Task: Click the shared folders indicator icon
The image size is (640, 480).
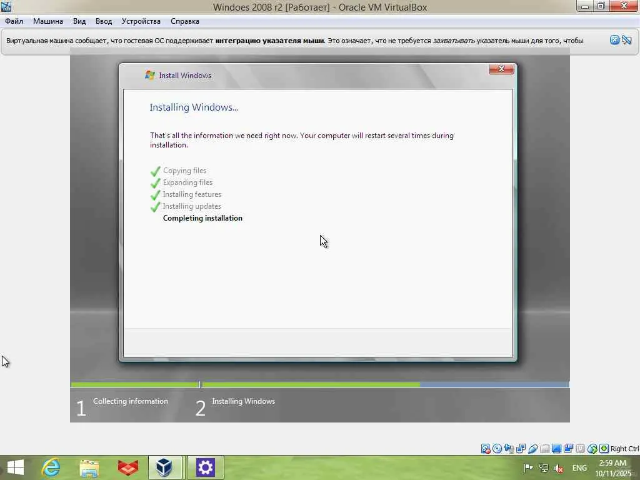Action: [x=544, y=449]
